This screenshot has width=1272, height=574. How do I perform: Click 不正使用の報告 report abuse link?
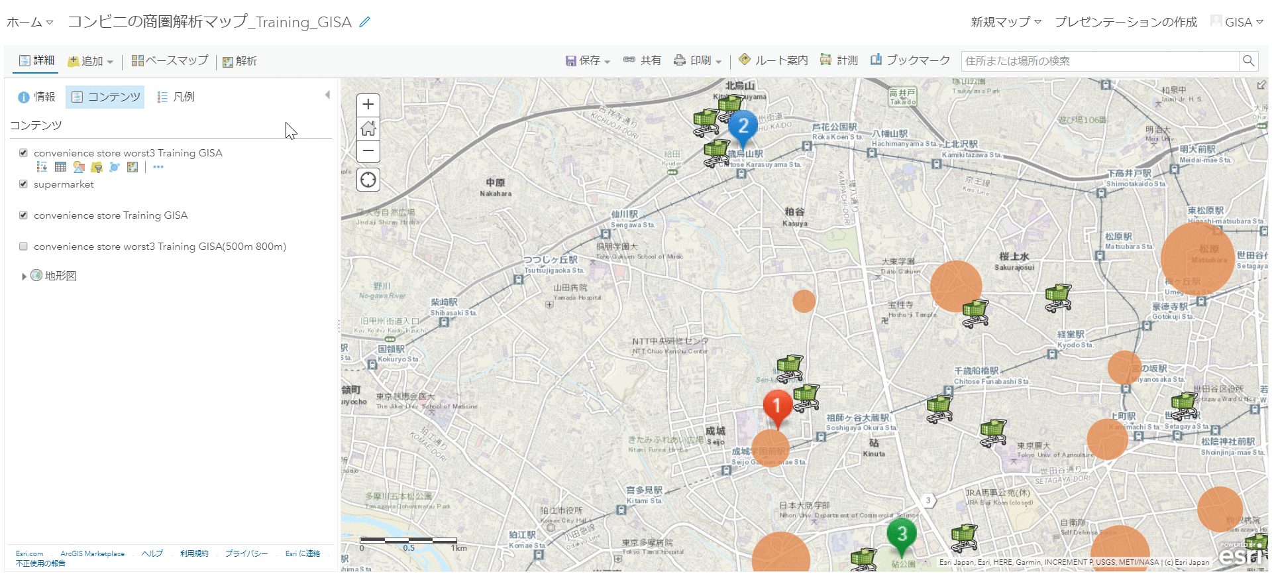pos(40,563)
